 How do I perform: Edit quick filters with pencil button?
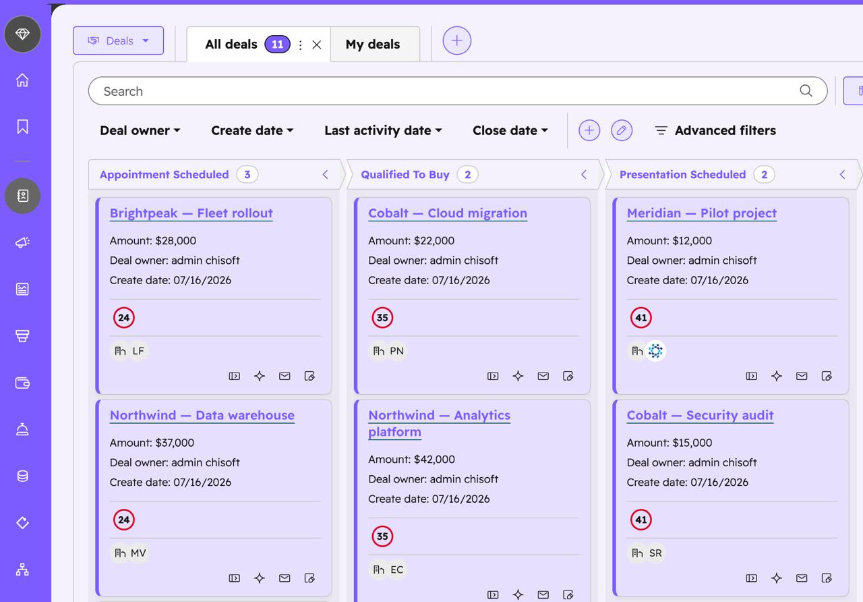622,130
